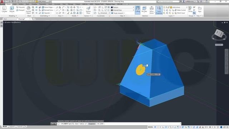Open the AutoCAD application menu button
Screen dimensions: 229x129
point(2,3)
